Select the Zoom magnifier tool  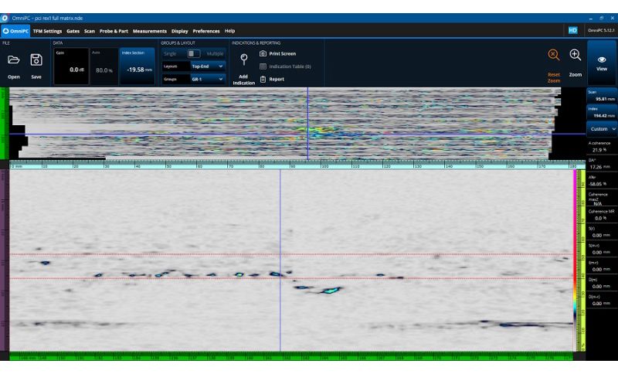point(576,55)
